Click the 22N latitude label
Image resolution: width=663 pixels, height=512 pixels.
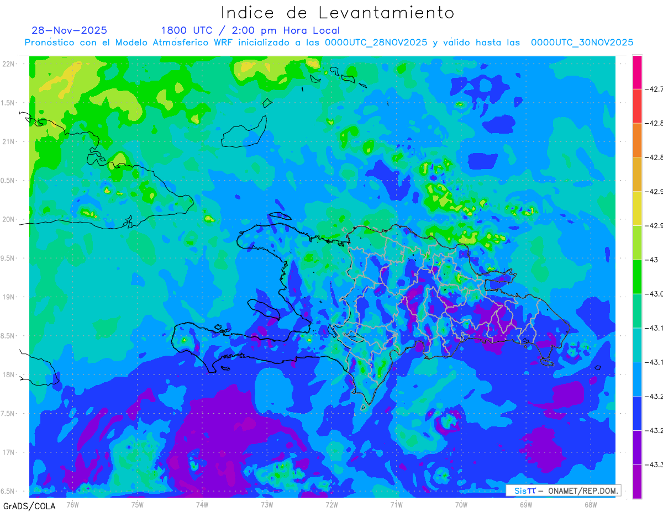click(x=8, y=64)
